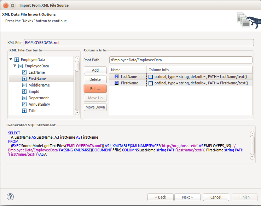This screenshot has height=206, width=261.
Task: Click the Root Path text field
Action: pos(180,60)
